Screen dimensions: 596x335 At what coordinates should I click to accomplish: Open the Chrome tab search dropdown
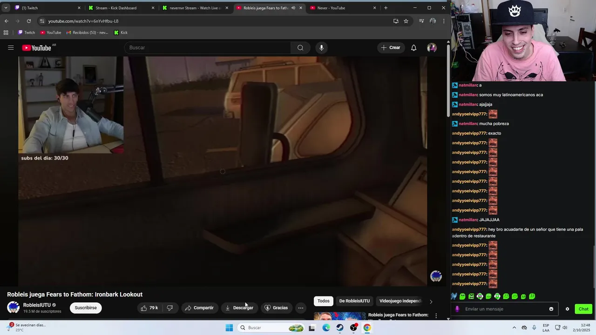[6, 8]
